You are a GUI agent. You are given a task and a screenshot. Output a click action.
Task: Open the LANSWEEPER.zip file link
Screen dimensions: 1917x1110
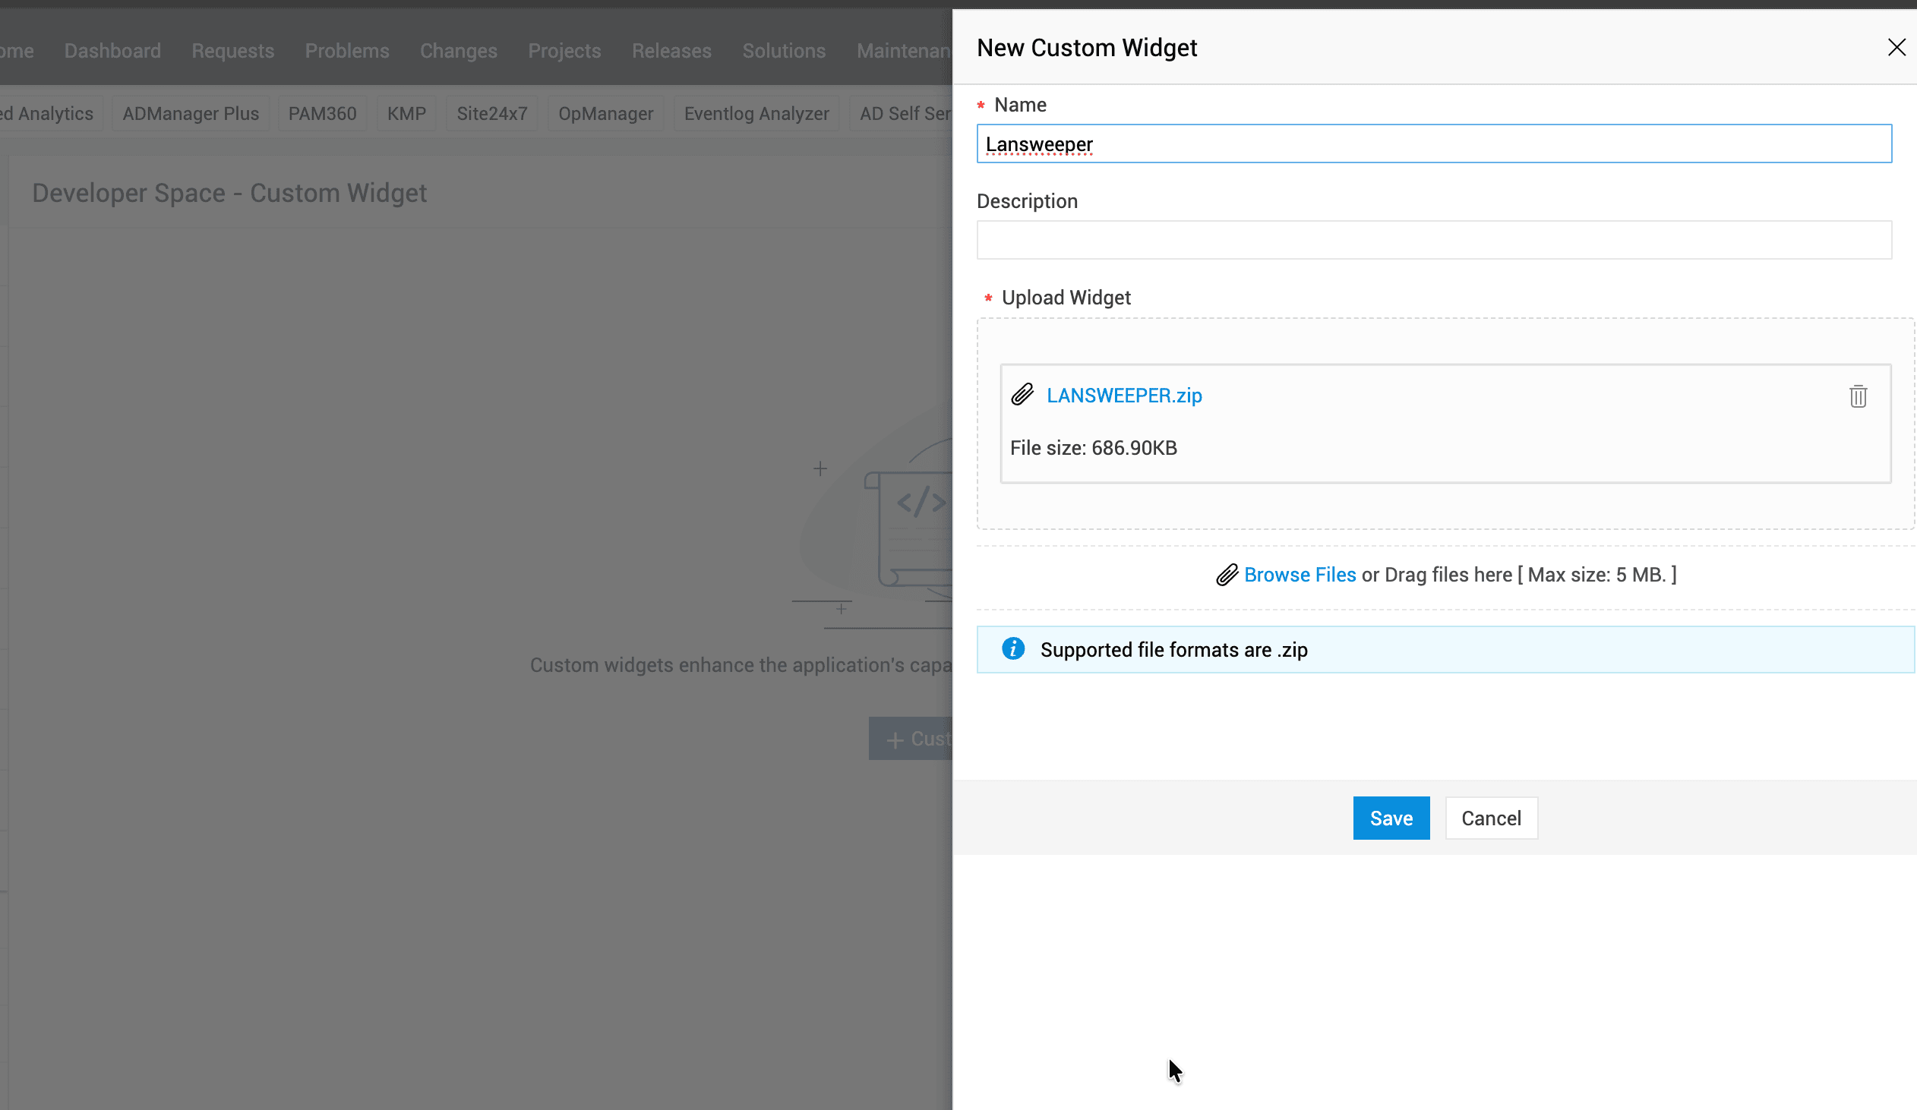1123,396
